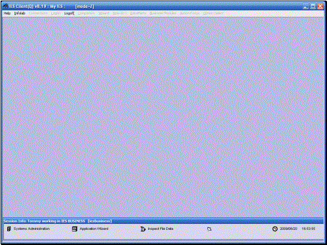This screenshot has width=327, height=245.
Task: Open the Infolab menu
Action: tap(19, 13)
